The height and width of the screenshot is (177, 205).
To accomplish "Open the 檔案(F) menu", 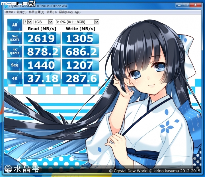I will 10,12.
